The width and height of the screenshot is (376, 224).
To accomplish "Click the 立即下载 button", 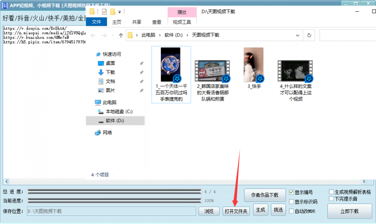I will coord(350,211).
